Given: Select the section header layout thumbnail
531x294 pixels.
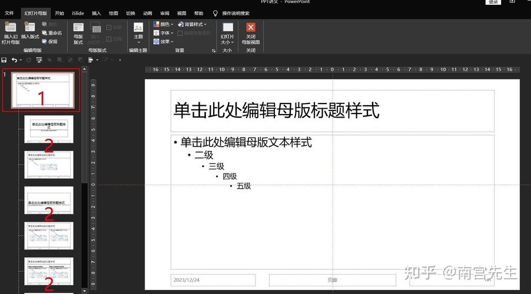Looking at the screenshot, I should 49,201.
